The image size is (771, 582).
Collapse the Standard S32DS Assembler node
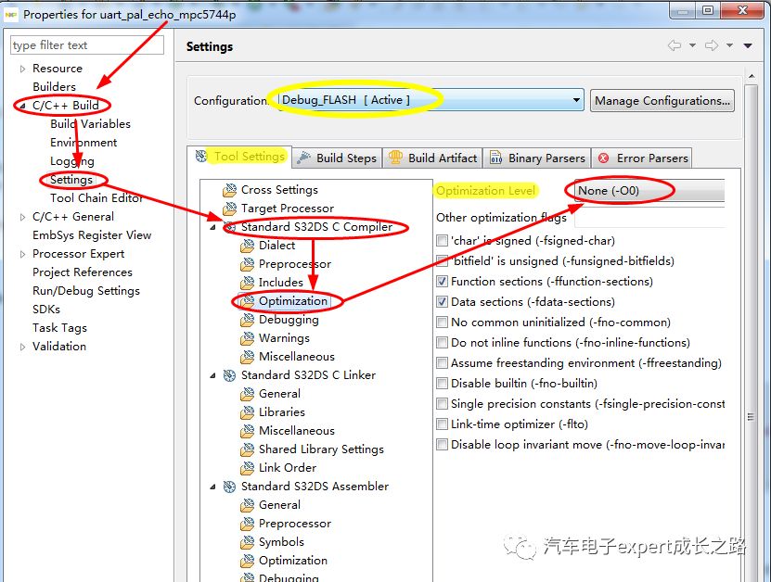[x=212, y=487]
